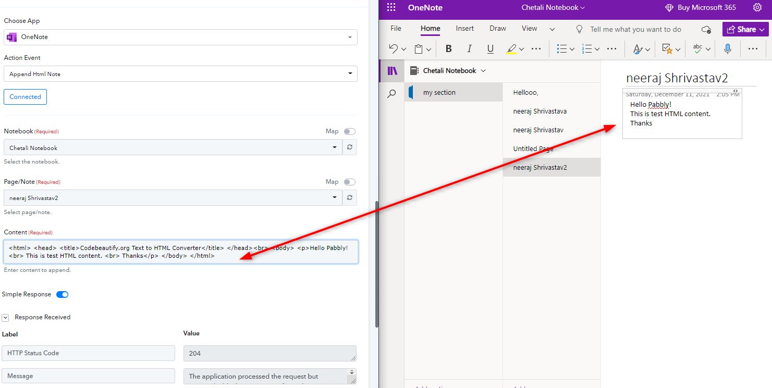Open the 'Hellooo,' page

click(x=552, y=93)
